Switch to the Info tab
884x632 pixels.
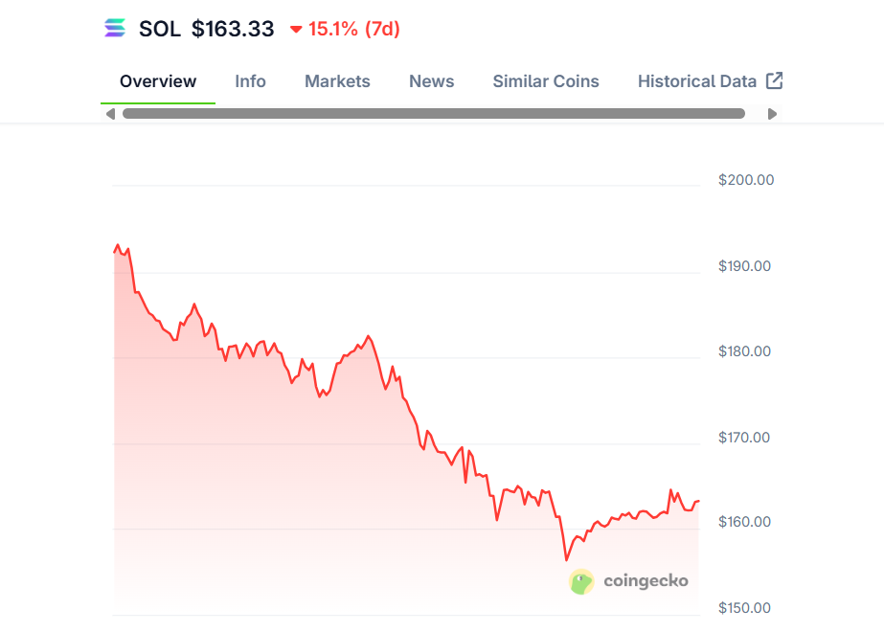point(250,81)
